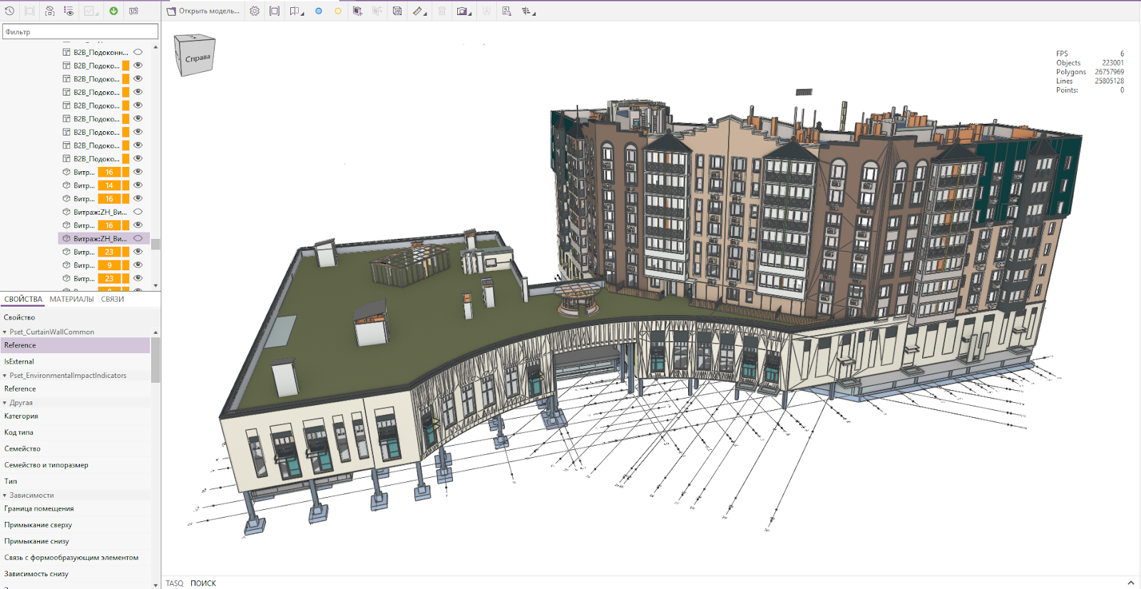
Task: Show the highlighted Витраж:ZH_Ви... item via eye icon
Action: [138, 238]
